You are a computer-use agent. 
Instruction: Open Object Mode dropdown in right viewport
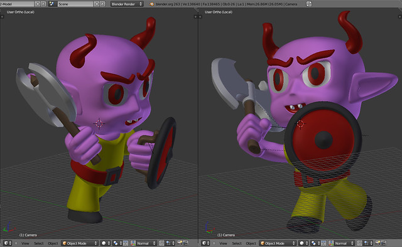tap(278, 243)
